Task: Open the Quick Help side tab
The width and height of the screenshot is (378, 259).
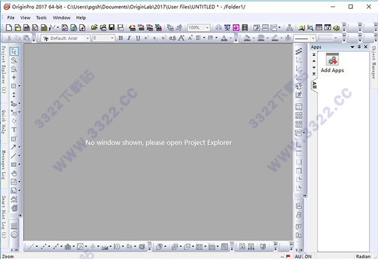Action: pos(4,122)
